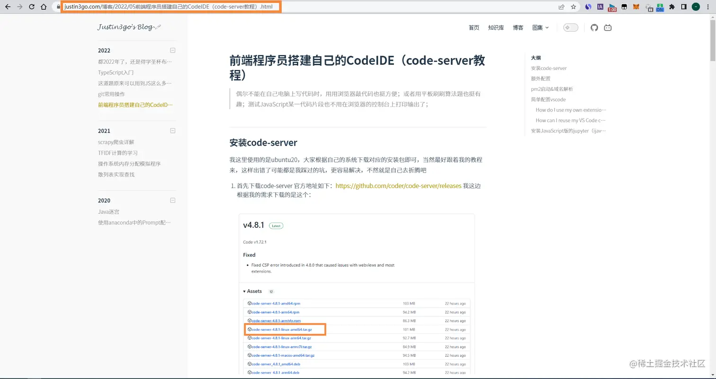
Task: View site security lock info
Action: 58,7
